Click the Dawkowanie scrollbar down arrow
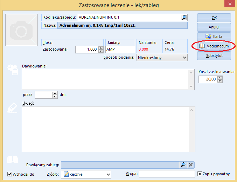The height and width of the screenshot is (182, 237). coord(191,86)
